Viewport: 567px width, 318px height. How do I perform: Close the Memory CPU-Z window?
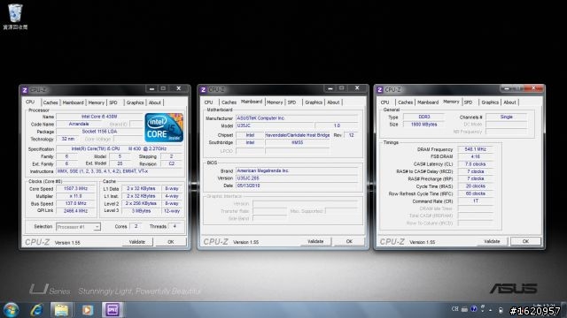pyautogui.click(x=534, y=88)
